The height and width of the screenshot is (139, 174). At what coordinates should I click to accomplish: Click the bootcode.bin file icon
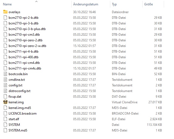[x=5, y=74]
